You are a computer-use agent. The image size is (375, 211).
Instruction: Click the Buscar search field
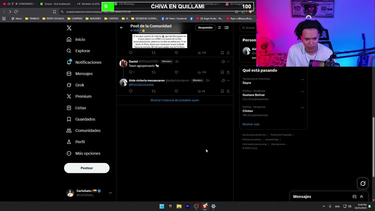pyautogui.click(x=248, y=28)
